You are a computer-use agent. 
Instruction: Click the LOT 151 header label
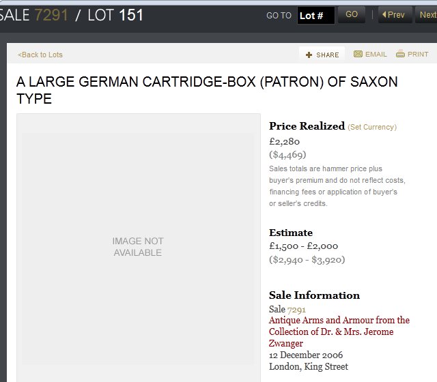pos(115,15)
